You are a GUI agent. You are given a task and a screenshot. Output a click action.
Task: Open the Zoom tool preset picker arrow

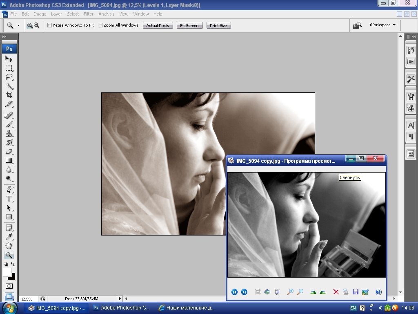tap(18, 25)
